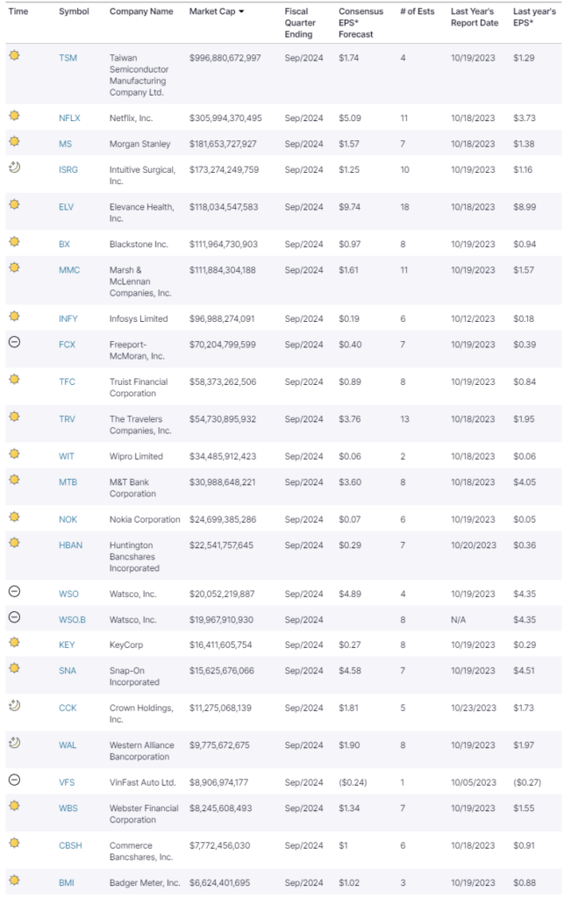Viewport: 571px width, 898px height.
Task: Select the Badger Meter, Inc. company name
Action: 145,882
